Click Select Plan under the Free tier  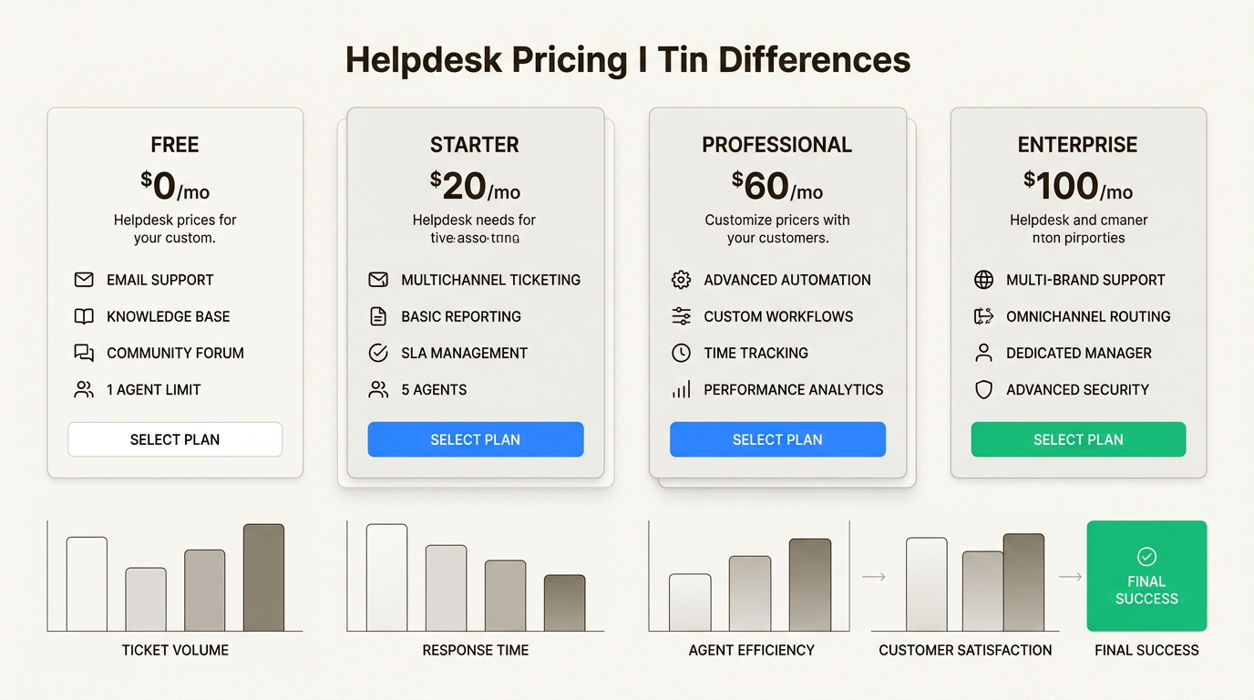pyautogui.click(x=174, y=439)
